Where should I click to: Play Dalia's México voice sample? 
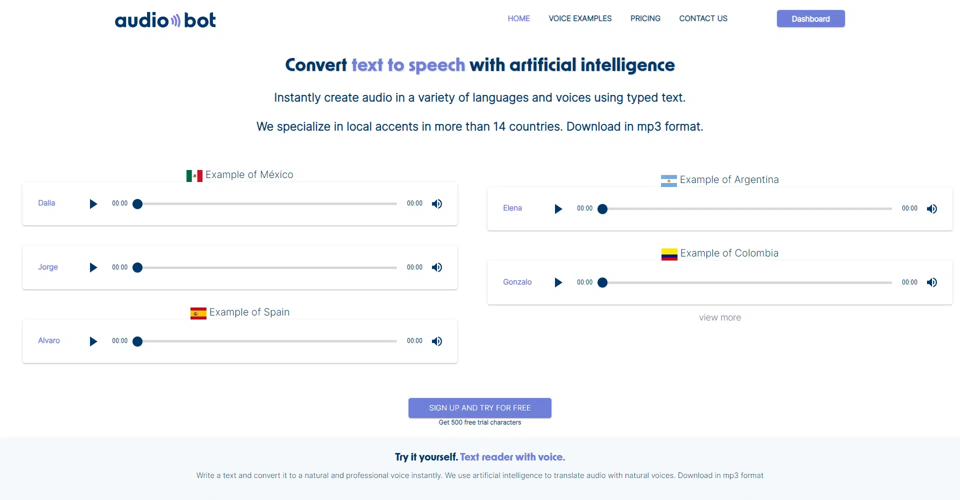pyautogui.click(x=93, y=204)
